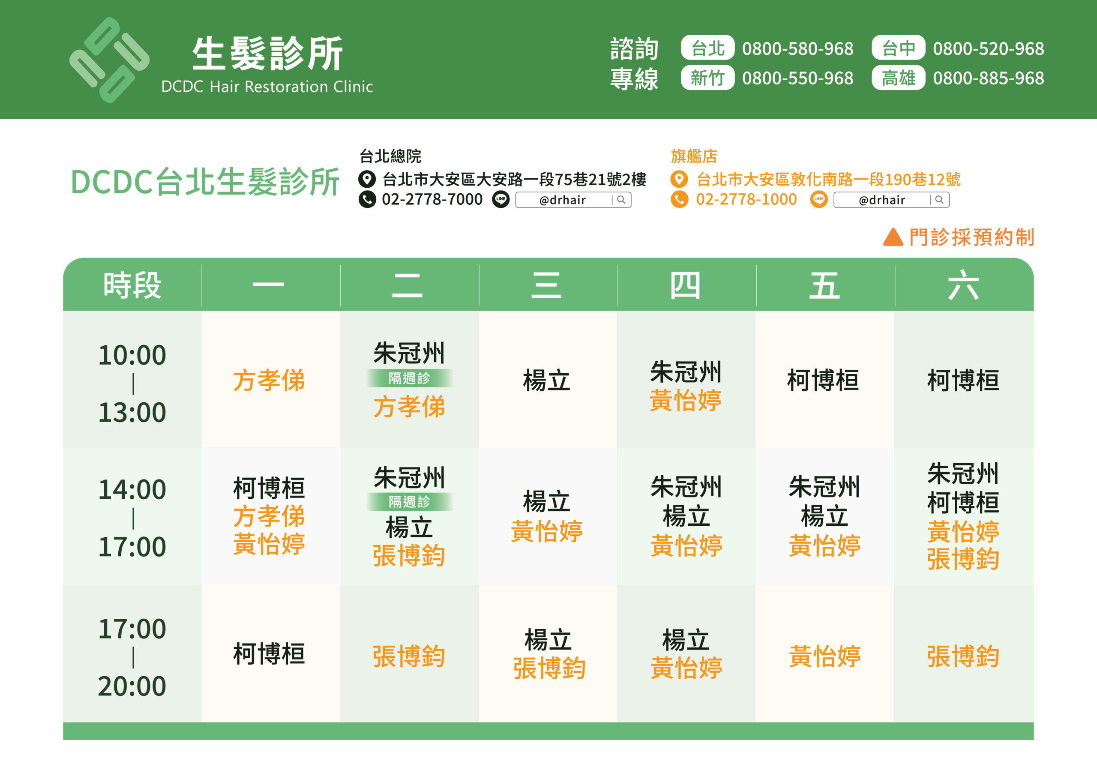The width and height of the screenshot is (1097, 776).
Task: Click the orange location pin icon
Action: coord(679,180)
